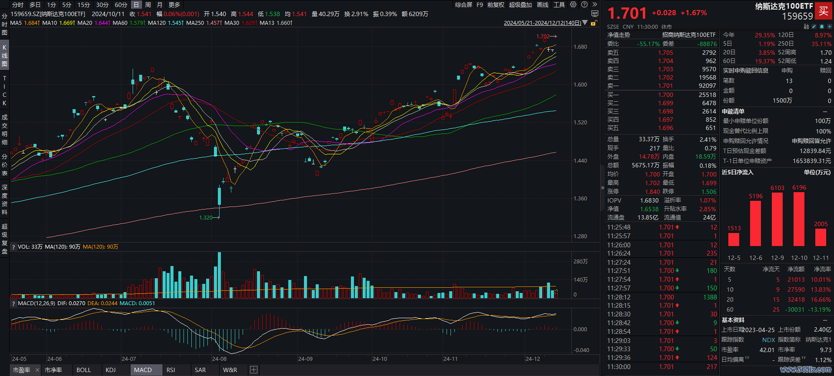Image resolution: width=834 pixels, height=376 pixels.
Task: Select the 60分 period
Action: [121, 5]
